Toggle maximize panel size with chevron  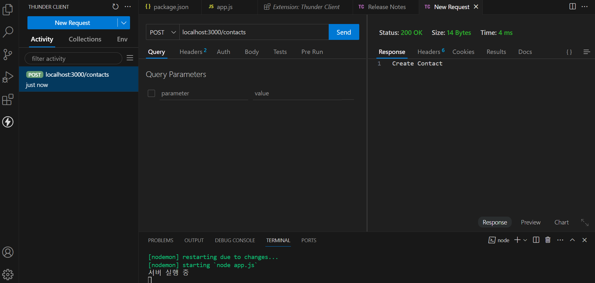click(x=572, y=240)
